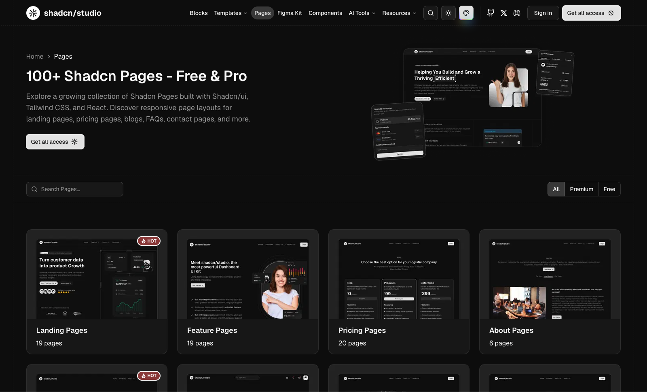Open the Feature Pages card thumbnail
Image resolution: width=647 pixels, height=392 pixels.
point(248,279)
